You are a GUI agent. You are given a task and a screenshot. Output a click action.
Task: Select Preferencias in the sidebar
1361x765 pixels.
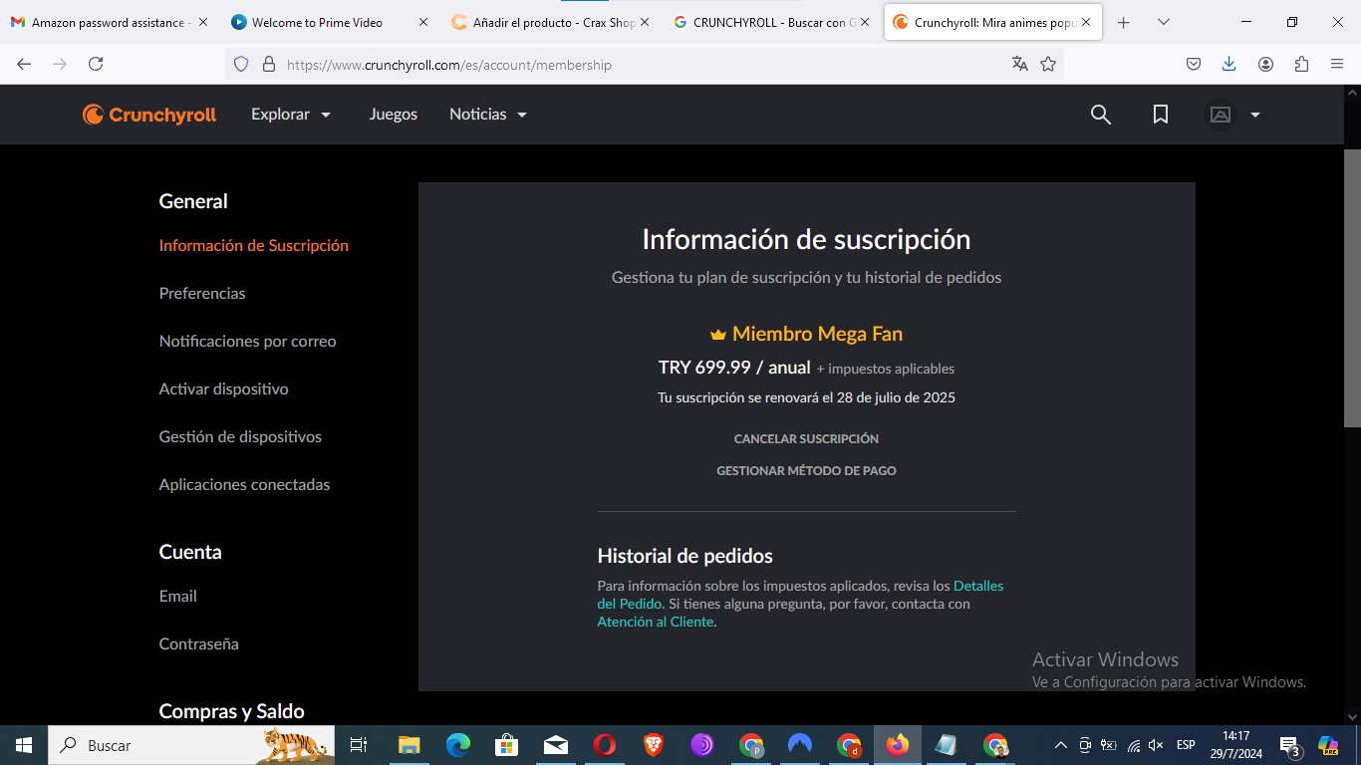point(202,293)
